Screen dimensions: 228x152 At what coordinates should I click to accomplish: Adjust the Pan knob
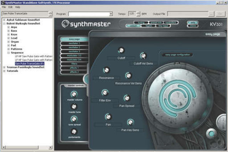[108, 117]
